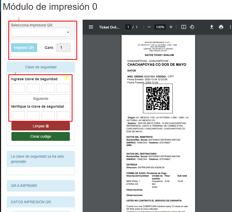232x212 pixels.
Task: Edit the PDF page number field
Action: pyautogui.click(x=128, y=27)
